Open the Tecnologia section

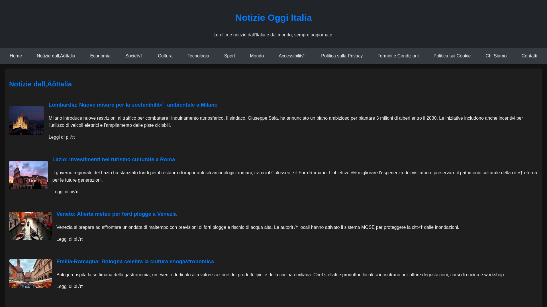point(198,56)
